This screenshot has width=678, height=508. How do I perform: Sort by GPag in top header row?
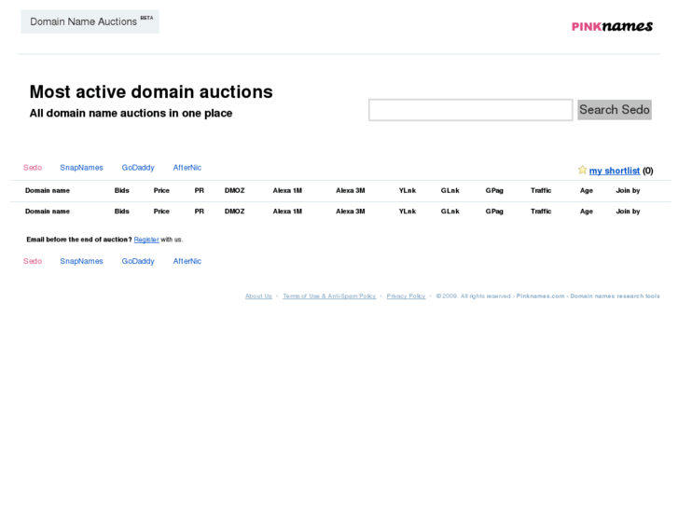click(x=494, y=191)
